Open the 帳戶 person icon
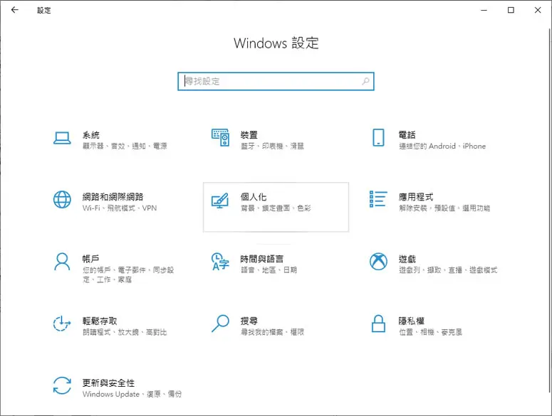 (62, 262)
